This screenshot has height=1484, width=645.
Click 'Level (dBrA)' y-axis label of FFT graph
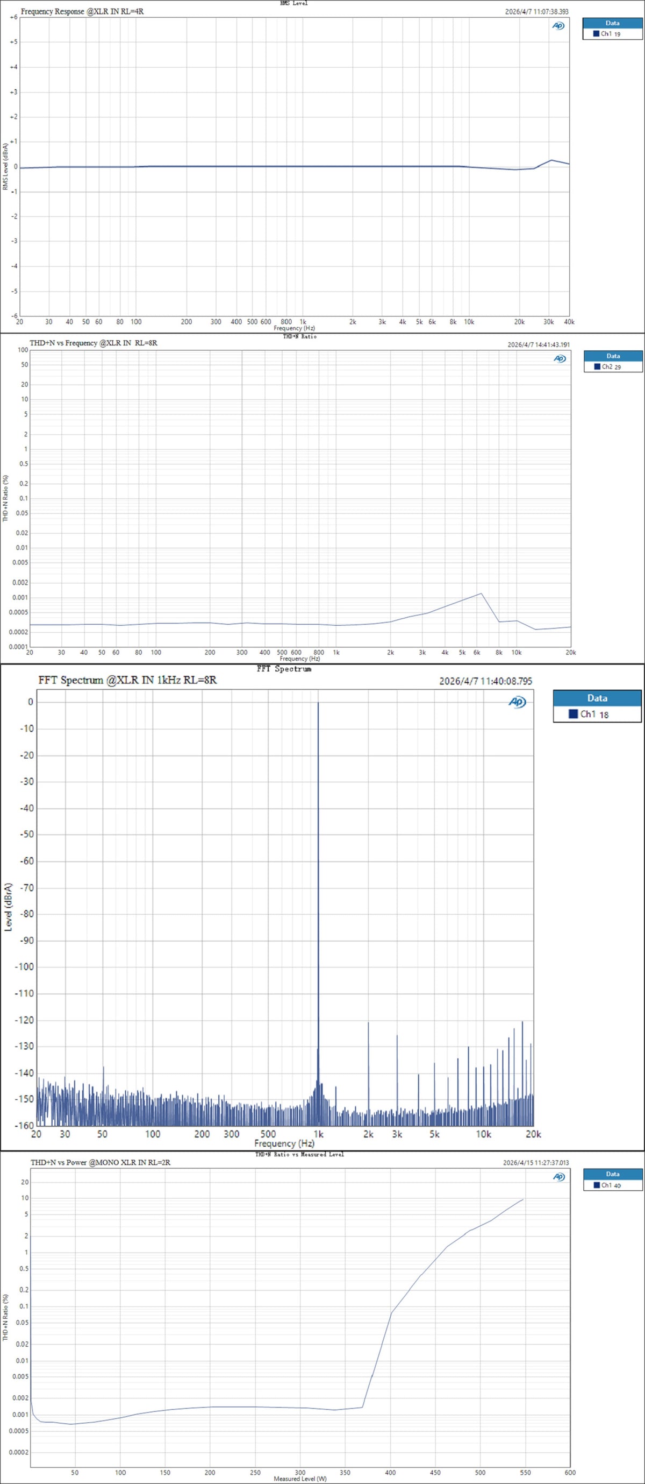tap(8, 907)
